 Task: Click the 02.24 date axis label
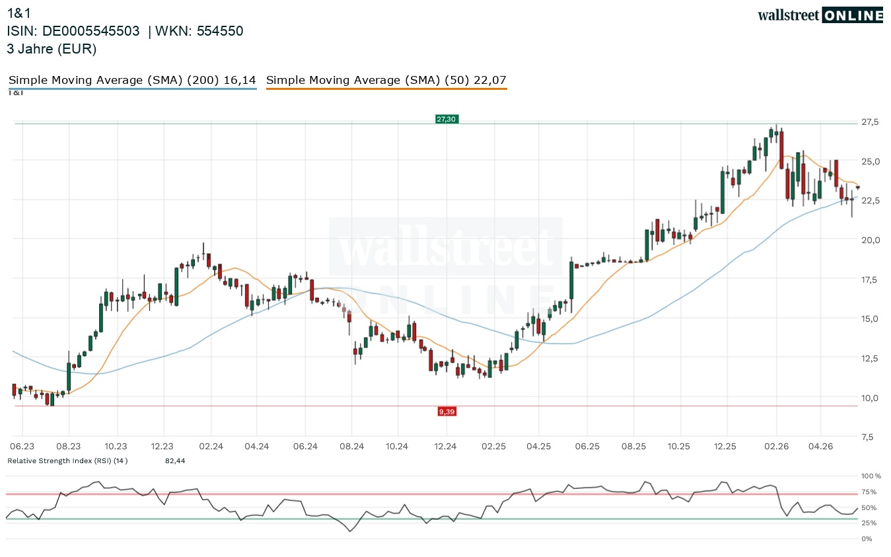pos(211,447)
